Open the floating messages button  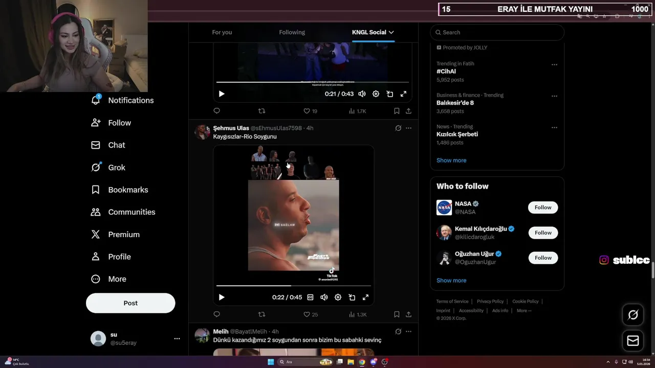click(633, 340)
